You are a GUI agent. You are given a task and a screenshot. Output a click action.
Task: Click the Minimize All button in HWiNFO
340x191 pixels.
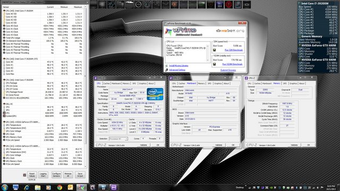pyautogui.click(x=68, y=175)
